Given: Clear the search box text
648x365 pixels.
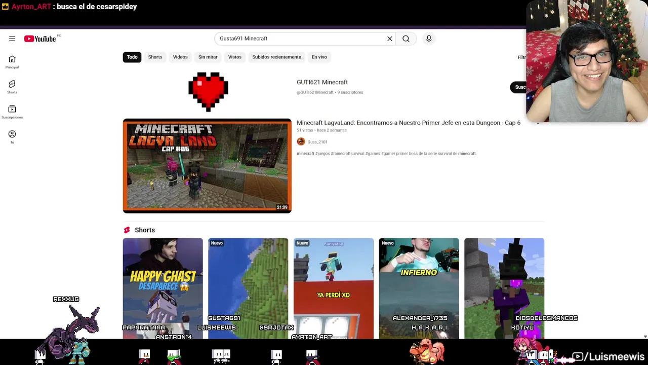Looking at the screenshot, I should point(390,39).
